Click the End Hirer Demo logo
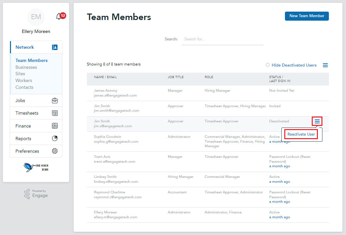346x235 pixels. pos(36,167)
